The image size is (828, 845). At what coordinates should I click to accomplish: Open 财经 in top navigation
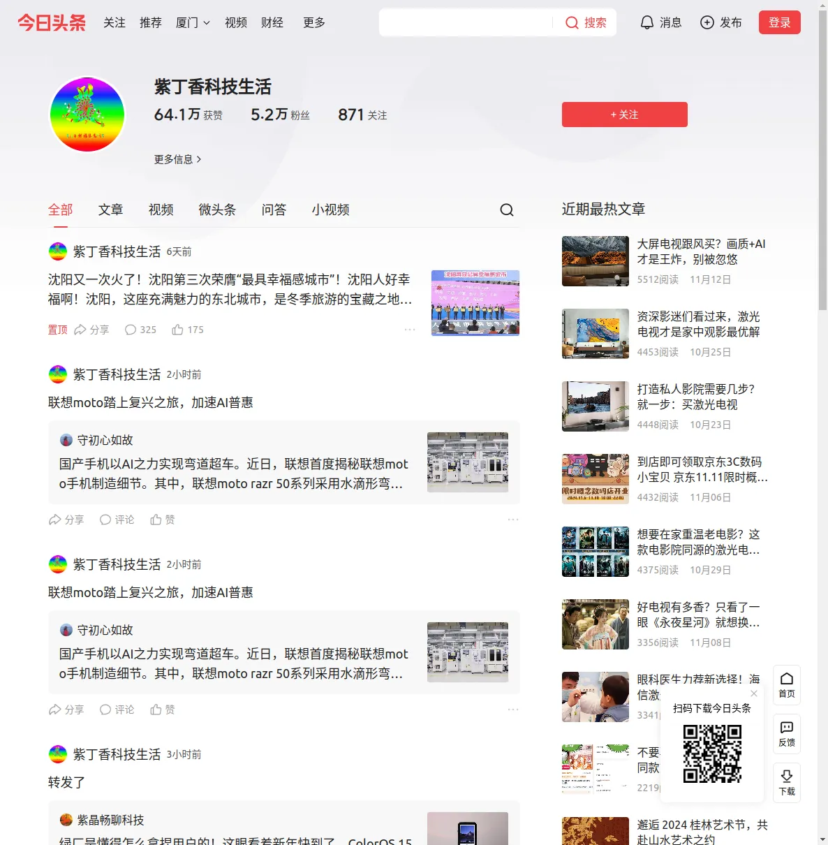[272, 22]
